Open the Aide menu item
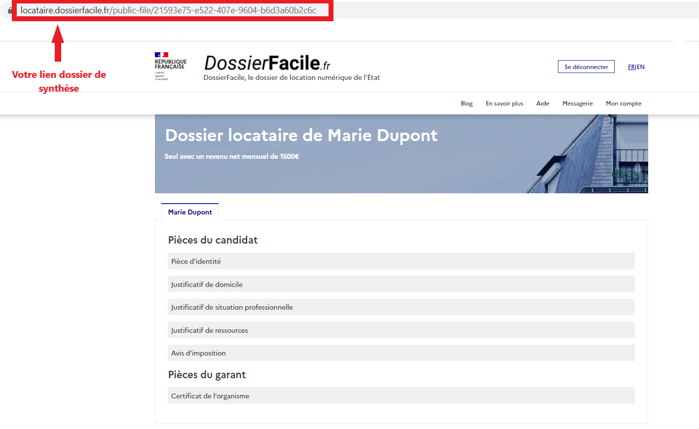 pyautogui.click(x=543, y=104)
